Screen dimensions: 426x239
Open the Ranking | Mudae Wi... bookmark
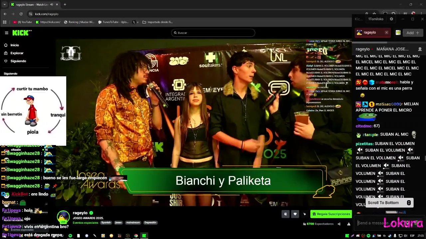79,22
